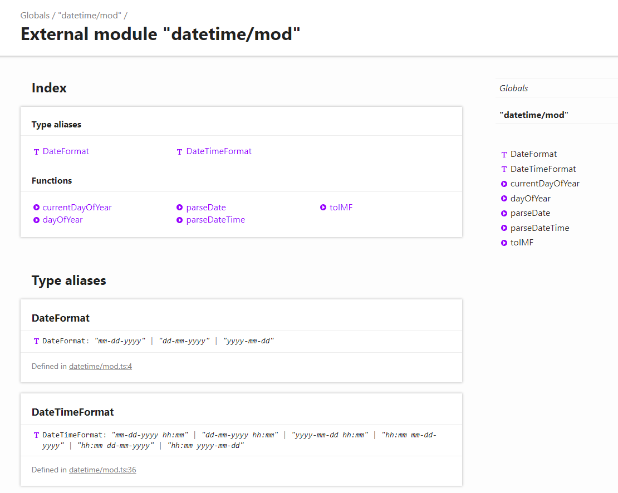Select the dayOfYear function link in Index
This screenshot has width=618, height=493.
point(63,219)
